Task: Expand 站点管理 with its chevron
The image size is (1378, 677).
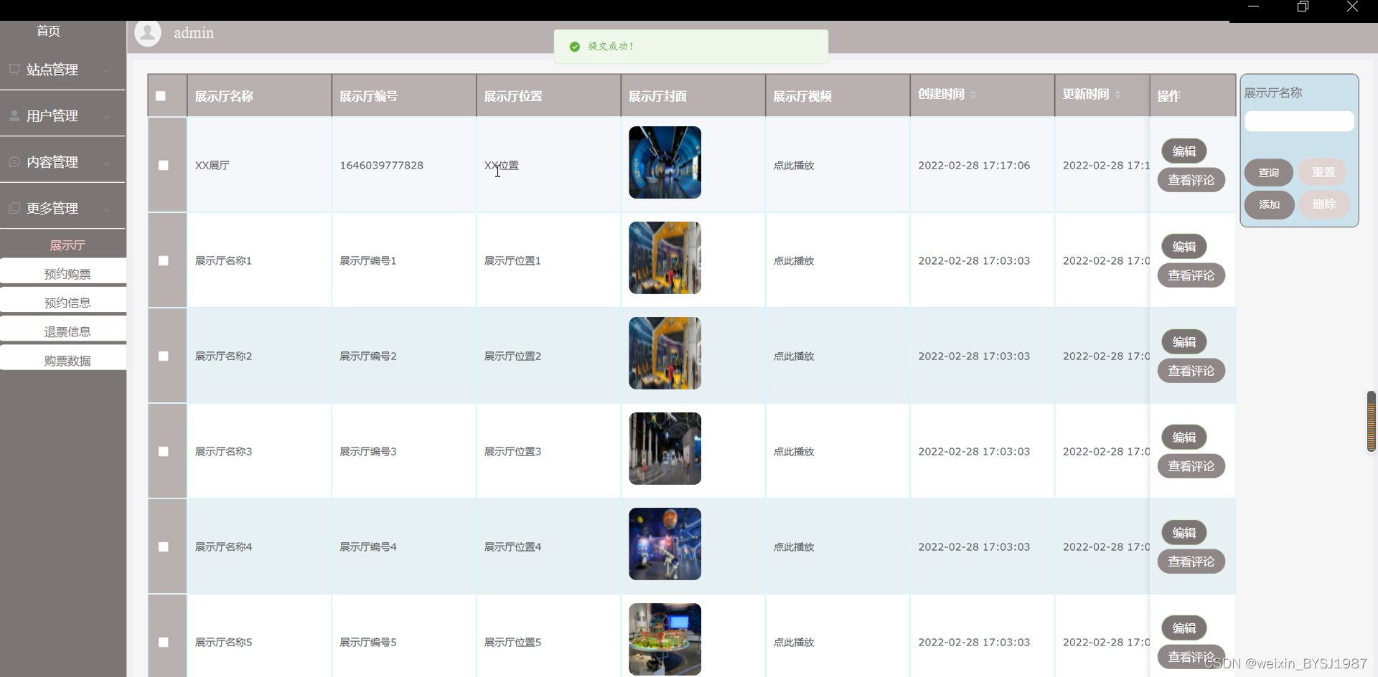Action: coord(106,70)
